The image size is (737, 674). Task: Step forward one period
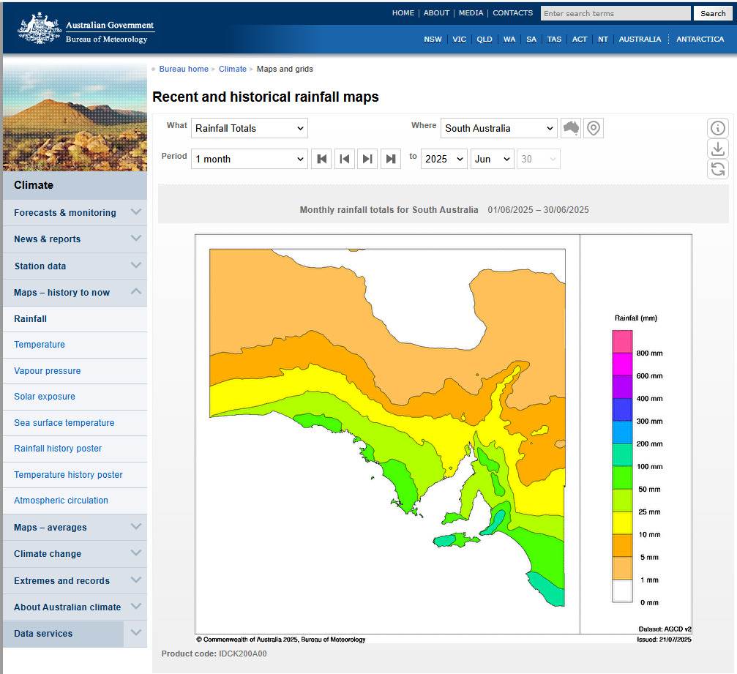click(x=368, y=159)
